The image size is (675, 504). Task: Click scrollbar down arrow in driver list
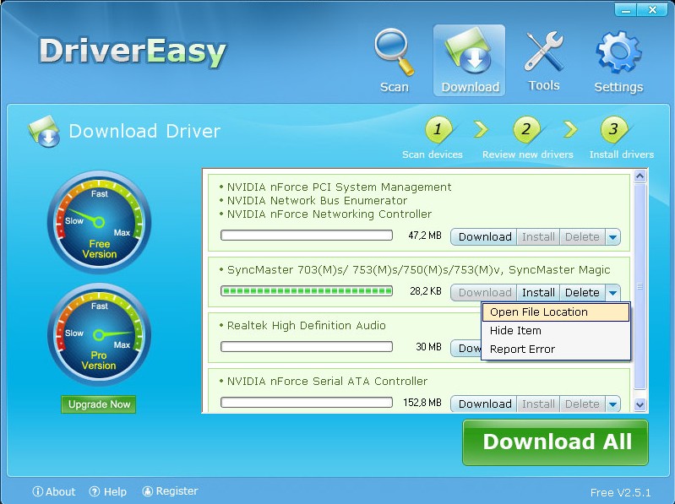click(640, 404)
